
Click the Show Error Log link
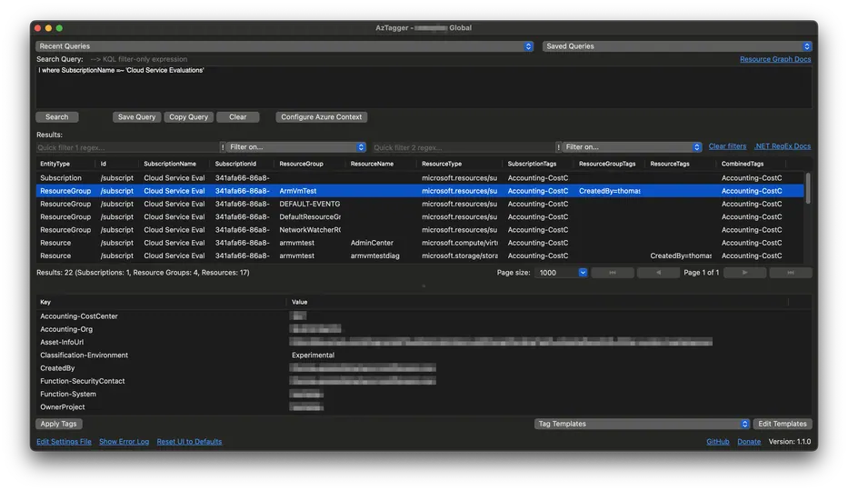point(124,442)
